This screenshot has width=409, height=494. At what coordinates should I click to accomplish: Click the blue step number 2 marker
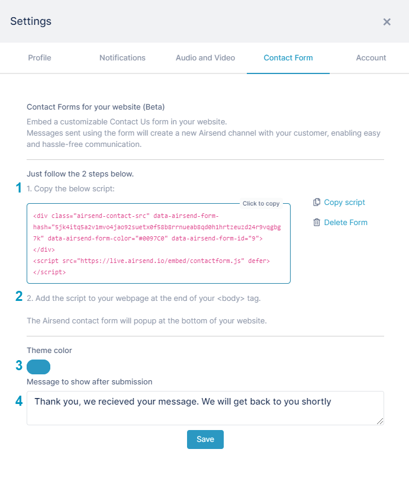point(19,296)
